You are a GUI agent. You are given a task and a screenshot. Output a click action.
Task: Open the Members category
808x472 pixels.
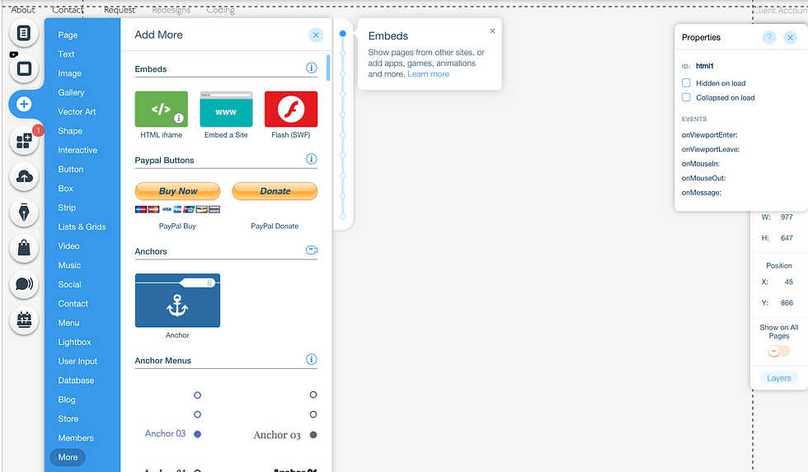76,438
